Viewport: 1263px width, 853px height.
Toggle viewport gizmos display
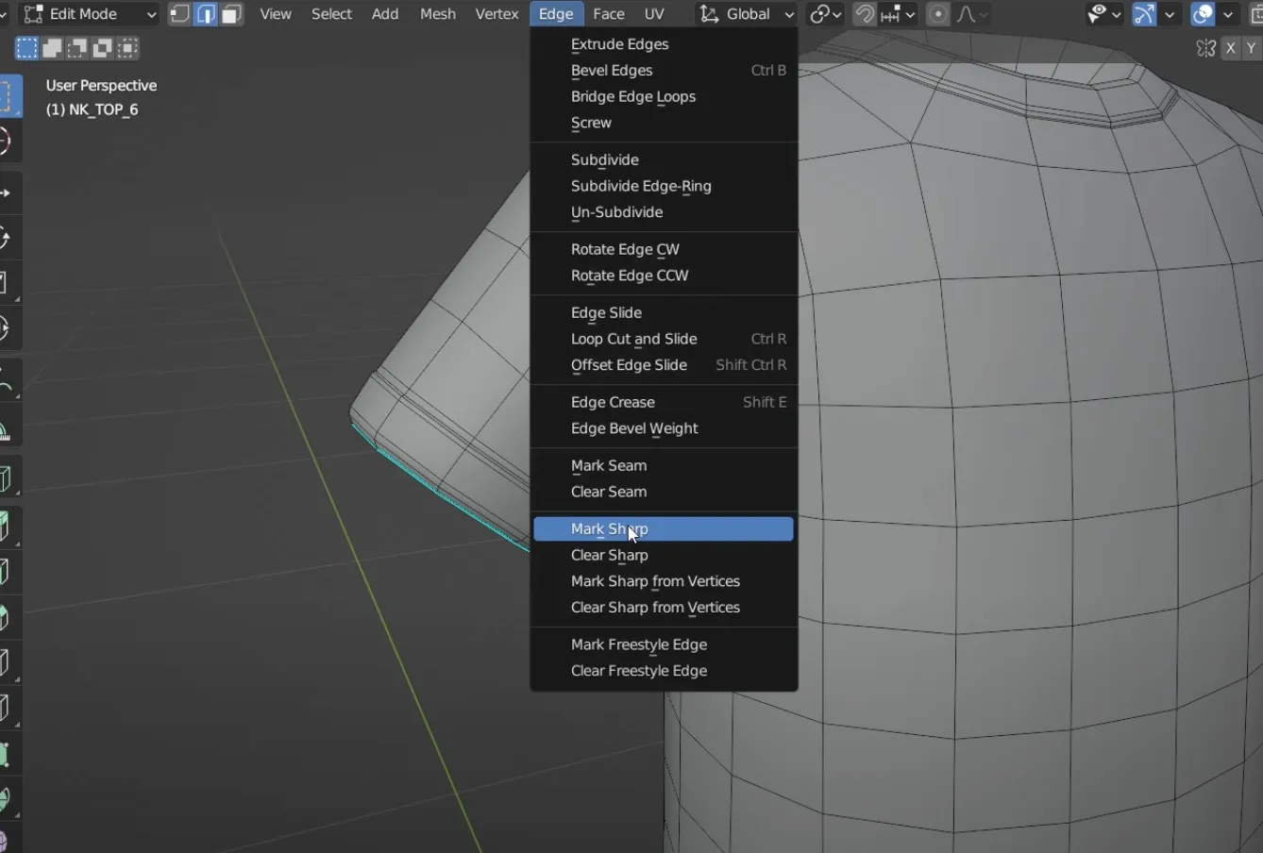(x=1144, y=14)
